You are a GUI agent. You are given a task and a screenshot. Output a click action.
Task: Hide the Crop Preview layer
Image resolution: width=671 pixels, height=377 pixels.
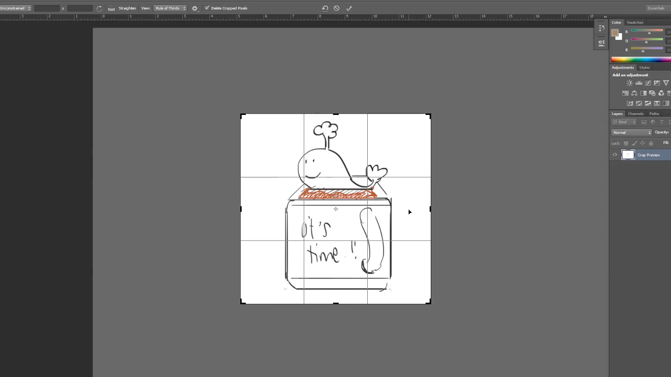tap(615, 155)
